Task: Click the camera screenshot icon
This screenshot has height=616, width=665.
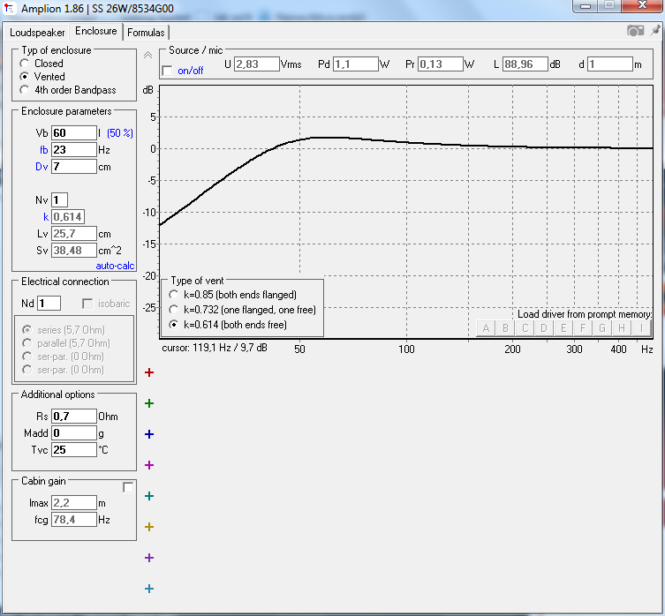Action: pyautogui.click(x=635, y=31)
